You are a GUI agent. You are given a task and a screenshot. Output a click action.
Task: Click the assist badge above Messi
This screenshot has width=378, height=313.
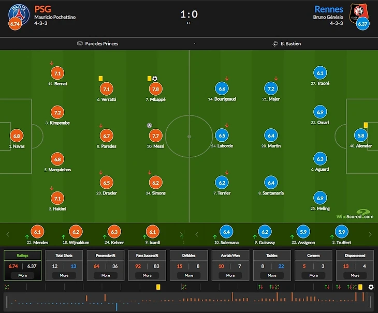pos(150,125)
